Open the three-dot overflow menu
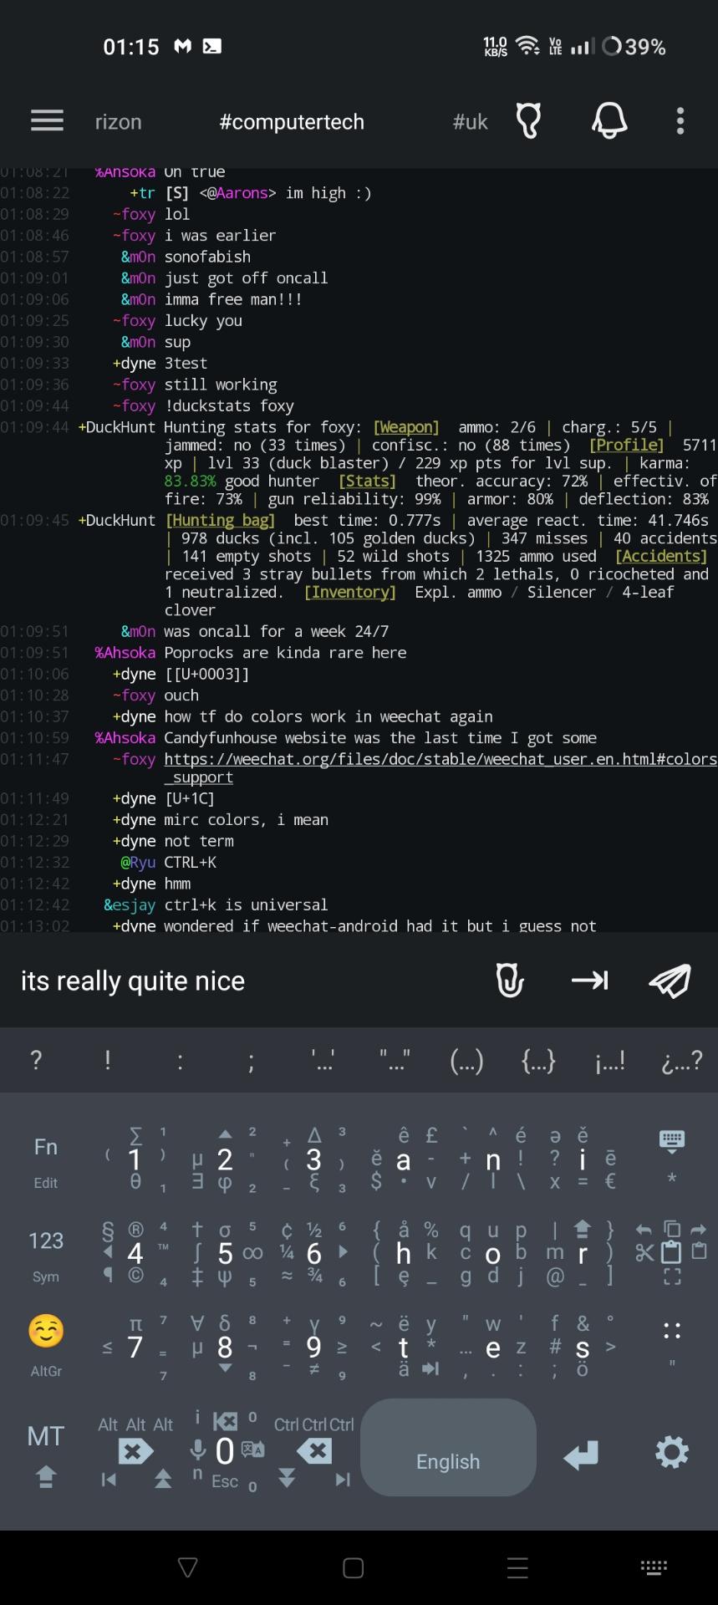 coord(680,121)
